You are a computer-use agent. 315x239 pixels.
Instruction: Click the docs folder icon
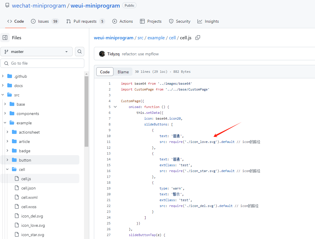[x=10, y=86]
